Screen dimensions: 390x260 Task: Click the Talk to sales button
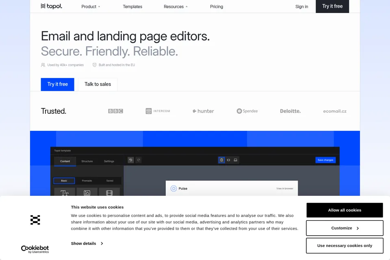click(97, 84)
